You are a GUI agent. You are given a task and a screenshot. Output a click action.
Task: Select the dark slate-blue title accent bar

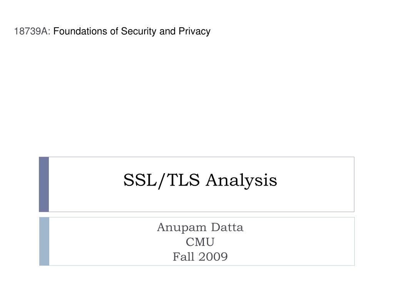click(44, 184)
